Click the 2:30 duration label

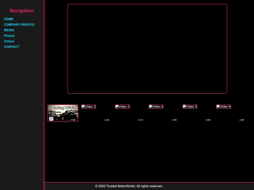[x=242, y=120]
